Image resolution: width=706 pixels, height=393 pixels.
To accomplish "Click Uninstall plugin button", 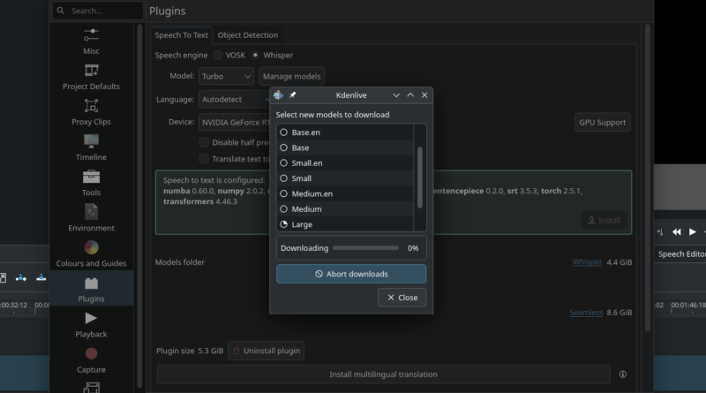I will 267,351.
